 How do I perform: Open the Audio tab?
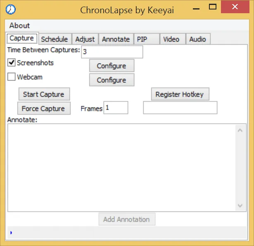coord(197,39)
